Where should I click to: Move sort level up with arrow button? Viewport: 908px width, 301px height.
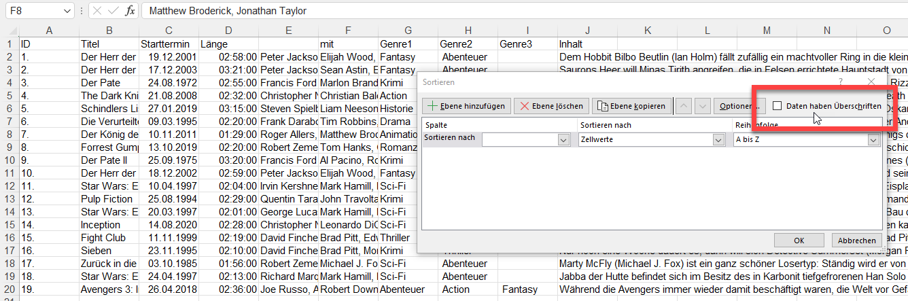pyautogui.click(x=684, y=106)
